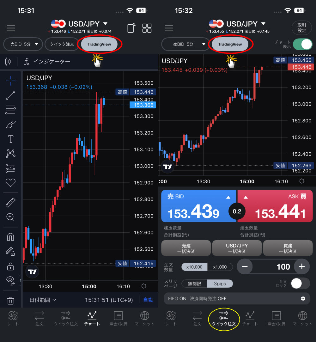Open 売BID 5分 dropdown on left screen
The height and width of the screenshot is (342, 316).
(x=23, y=44)
